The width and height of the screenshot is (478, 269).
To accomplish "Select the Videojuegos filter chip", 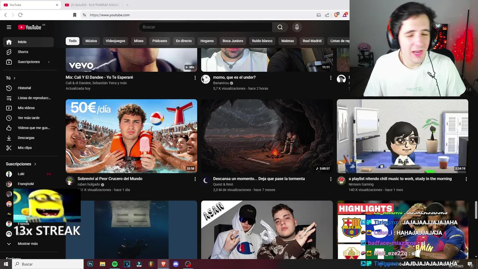I will point(115,41).
